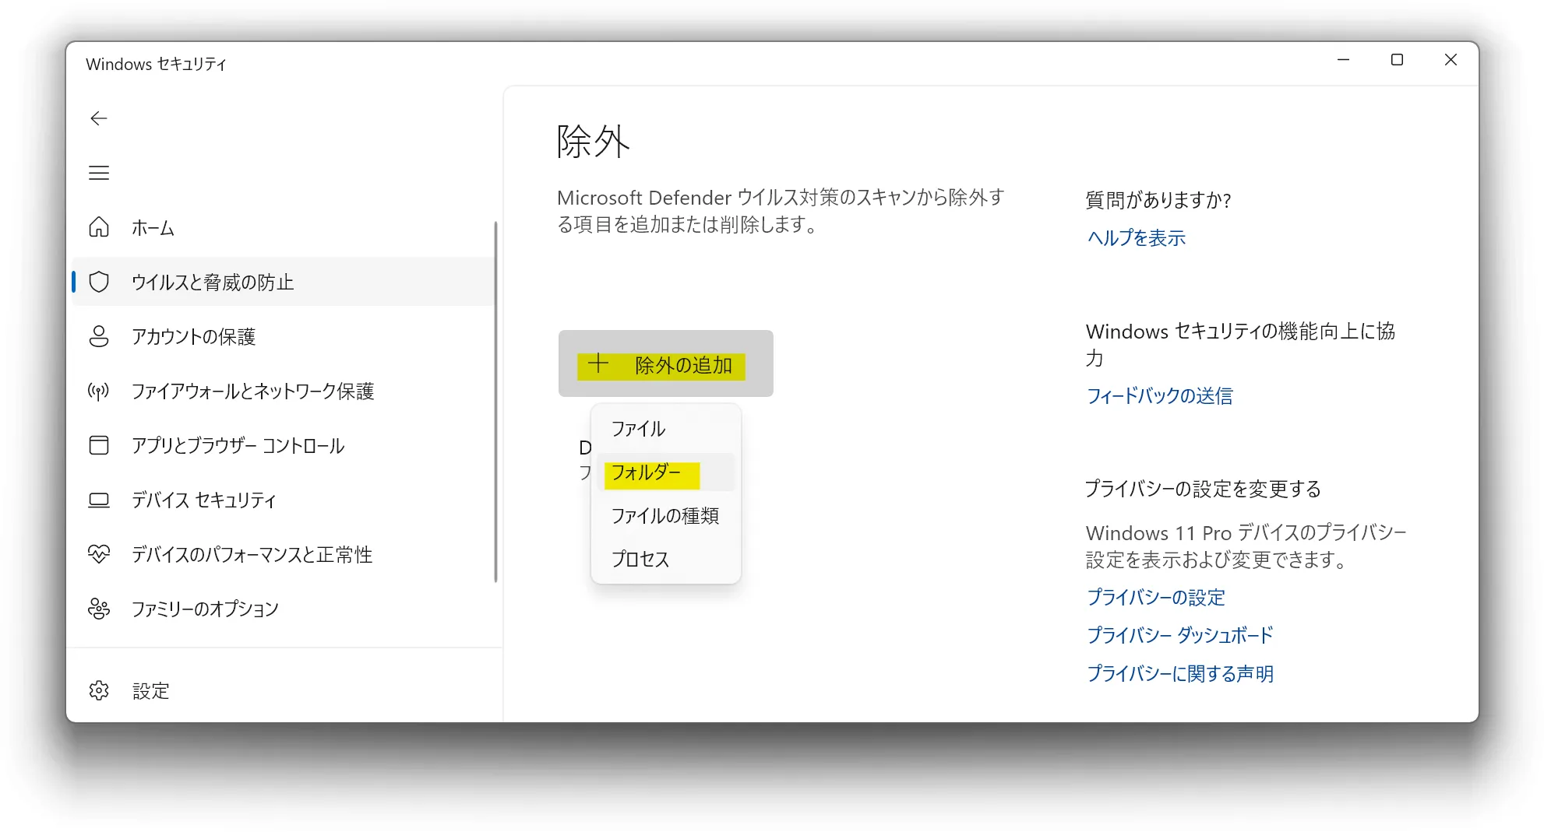The width and height of the screenshot is (1544, 832).
Task: Open ファイアウォールとネットワーク保護 section
Action: [x=282, y=391]
